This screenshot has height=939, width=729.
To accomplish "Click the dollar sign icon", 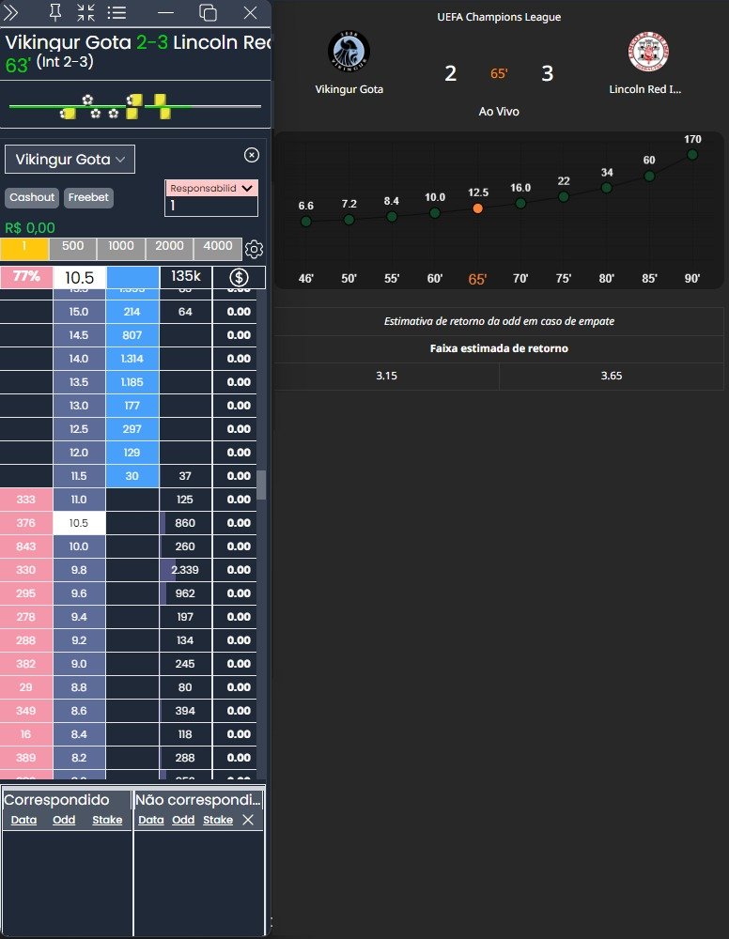I will pos(239,277).
